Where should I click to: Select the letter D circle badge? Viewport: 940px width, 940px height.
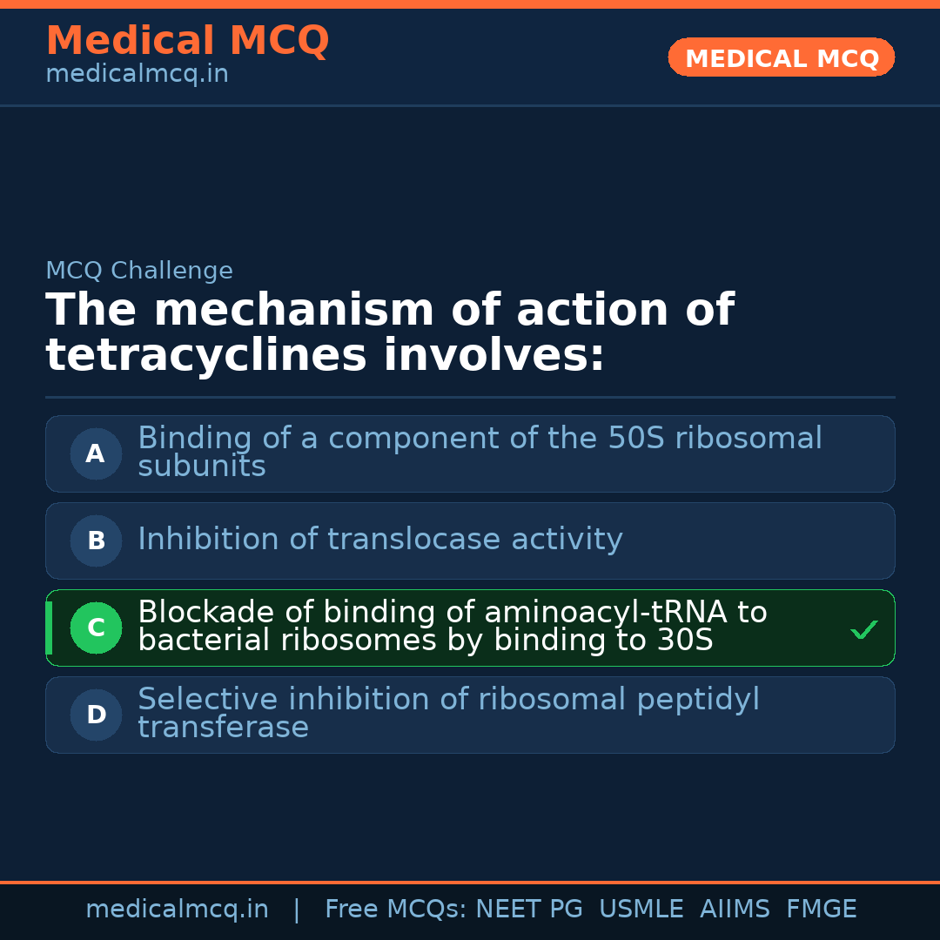tap(96, 715)
